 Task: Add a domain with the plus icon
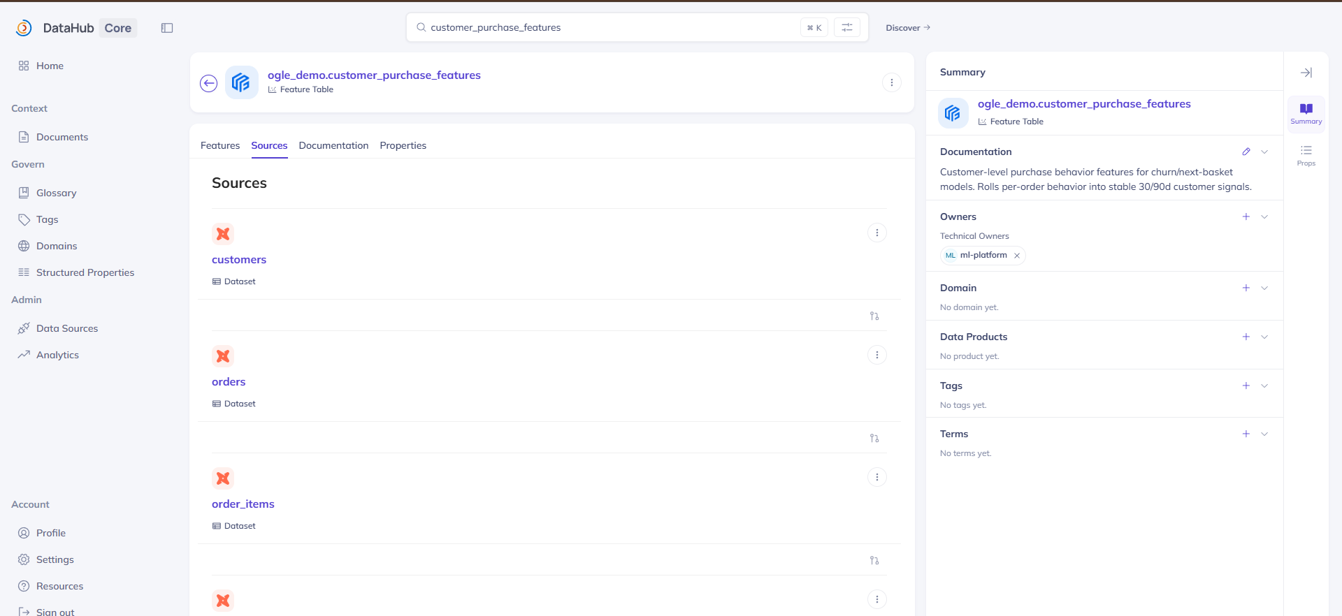[x=1246, y=288]
